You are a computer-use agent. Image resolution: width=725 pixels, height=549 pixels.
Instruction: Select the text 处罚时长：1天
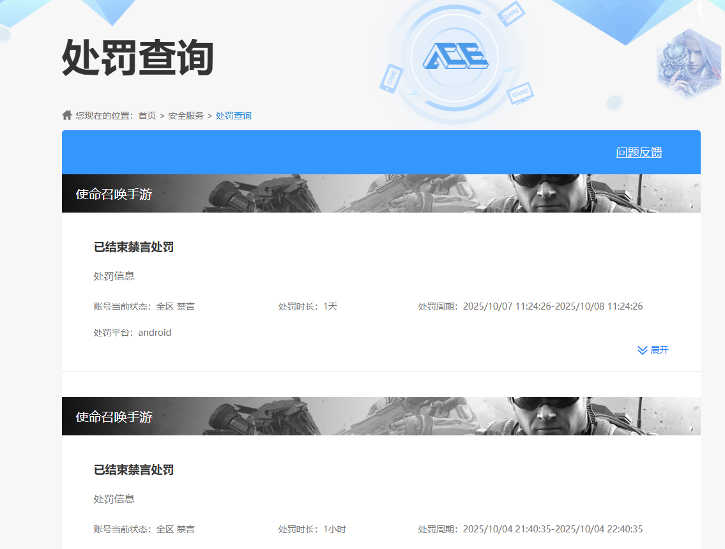[x=307, y=306]
